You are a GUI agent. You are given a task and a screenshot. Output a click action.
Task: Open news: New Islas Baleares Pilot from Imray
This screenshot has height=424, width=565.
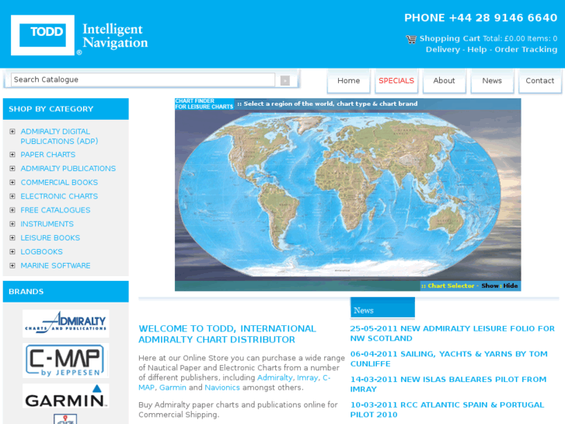448,384
